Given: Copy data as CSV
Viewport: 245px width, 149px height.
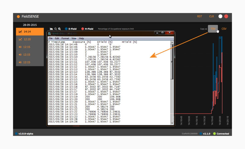Looking at the screenshot, I should click(224, 29).
